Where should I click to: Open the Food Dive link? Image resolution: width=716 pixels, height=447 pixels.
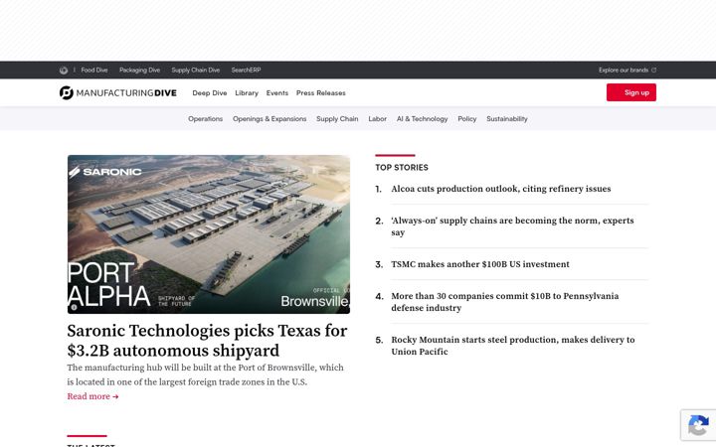click(94, 71)
